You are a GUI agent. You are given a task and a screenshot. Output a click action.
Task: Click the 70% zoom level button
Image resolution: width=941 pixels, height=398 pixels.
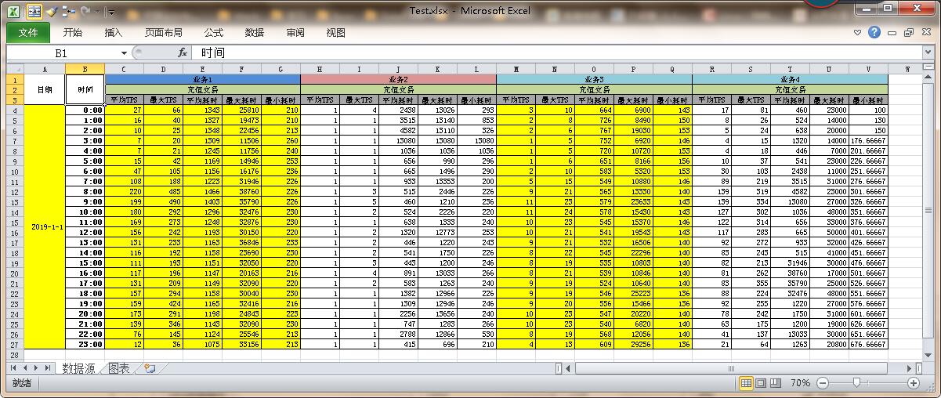[800, 383]
